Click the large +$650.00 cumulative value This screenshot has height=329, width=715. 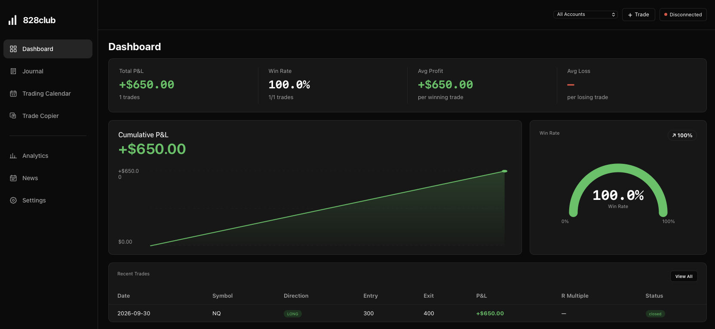(x=152, y=149)
